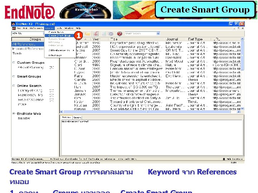
Task: Click the Journal column header
Action: click(172, 39)
